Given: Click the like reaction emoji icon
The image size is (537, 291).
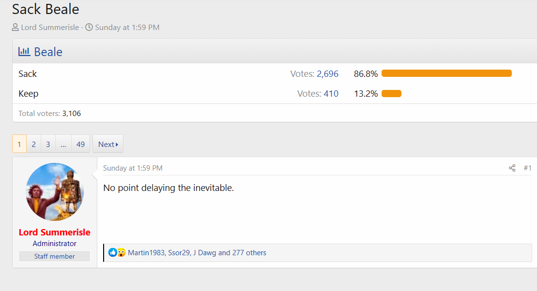Looking at the screenshot, I should (113, 252).
